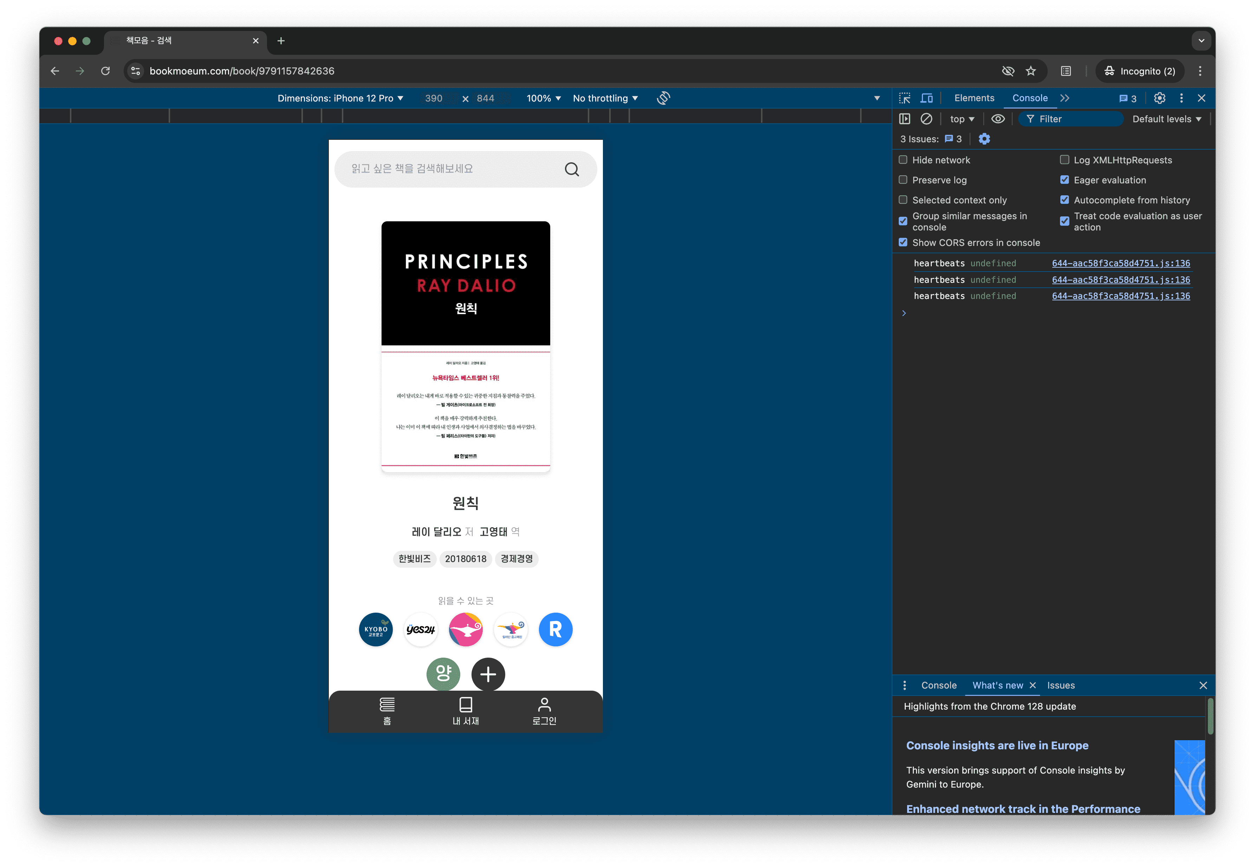Image resolution: width=1255 pixels, height=867 pixels.
Task: Click the reload page button
Action: [x=105, y=71]
